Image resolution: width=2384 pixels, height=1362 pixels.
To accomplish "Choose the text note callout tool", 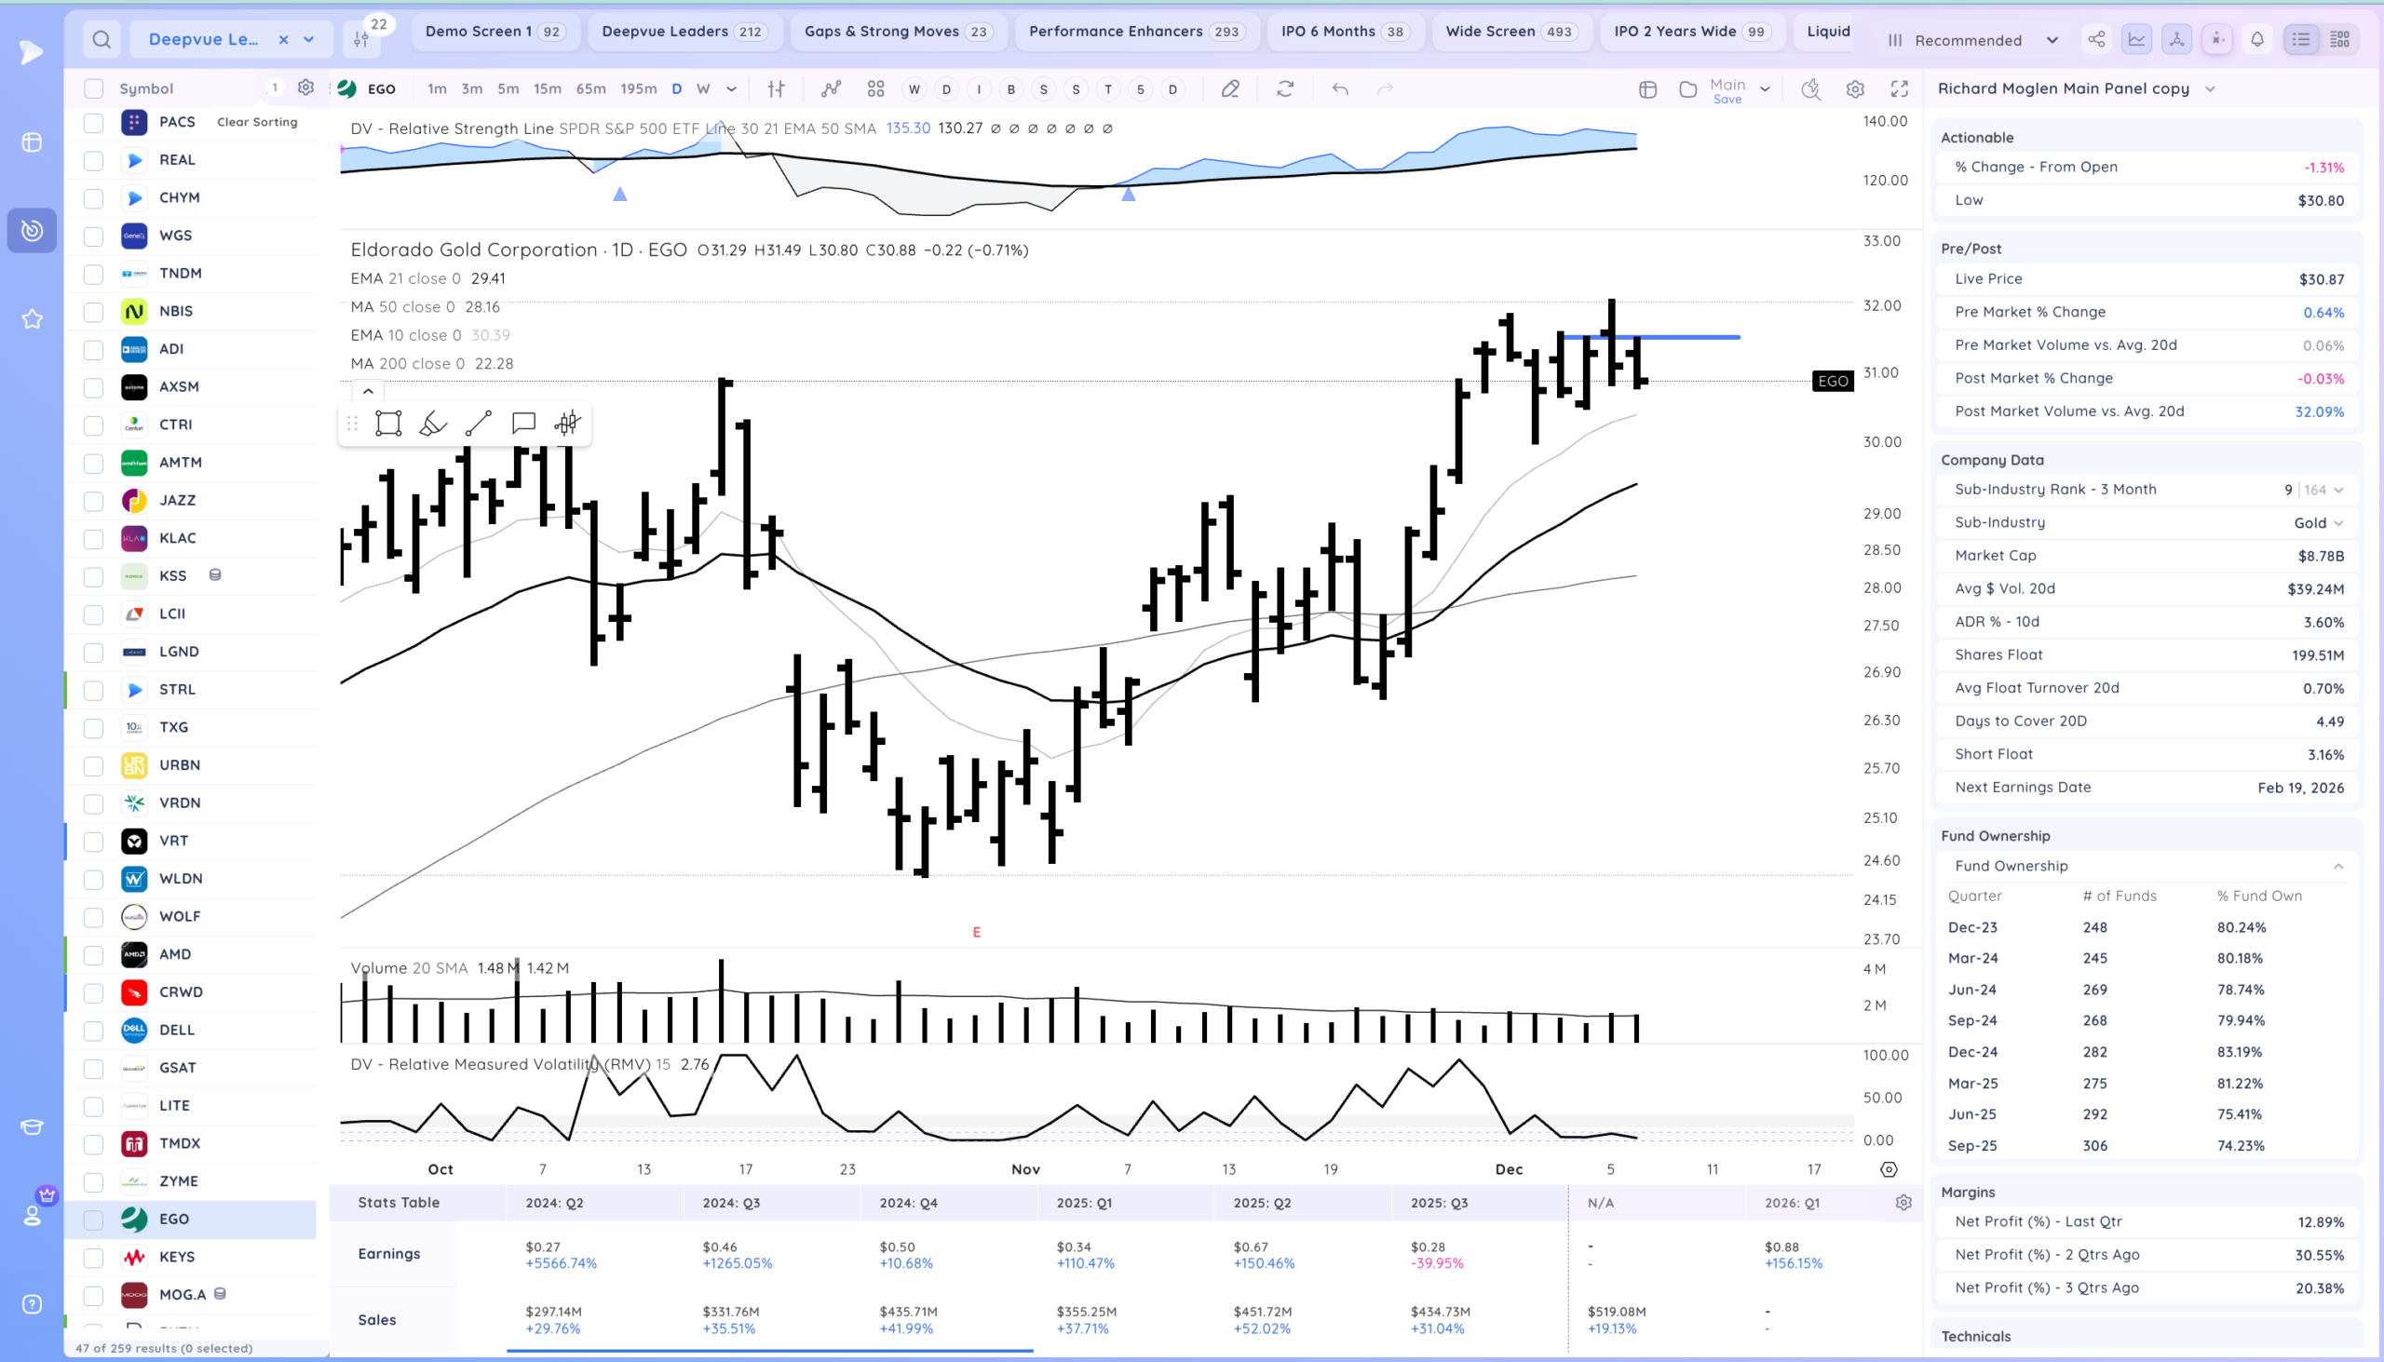I will click(x=523, y=424).
